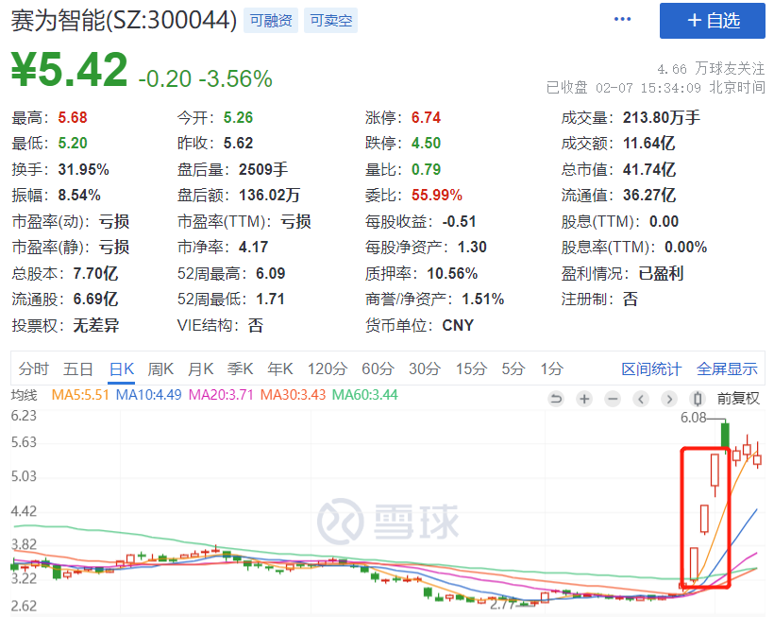This screenshot has height=617, width=774.
Task: Switch to the 60分 chart tab
Action: tap(378, 369)
